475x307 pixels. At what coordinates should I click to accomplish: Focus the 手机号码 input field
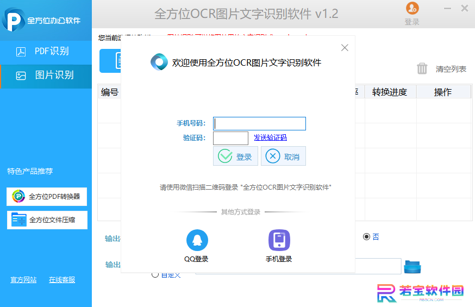[x=259, y=123]
